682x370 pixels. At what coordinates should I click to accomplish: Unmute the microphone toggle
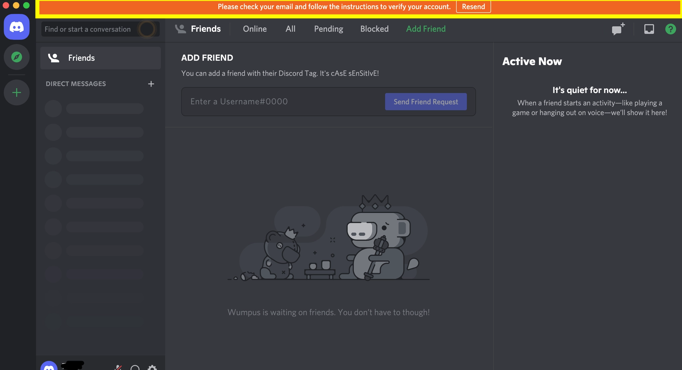[118, 367]
